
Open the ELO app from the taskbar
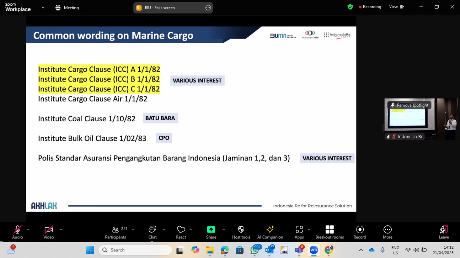[x=284, y=250]
